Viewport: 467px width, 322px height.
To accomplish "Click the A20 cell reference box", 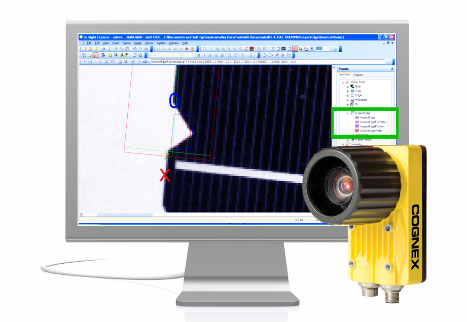I will [x=145, y=62].
